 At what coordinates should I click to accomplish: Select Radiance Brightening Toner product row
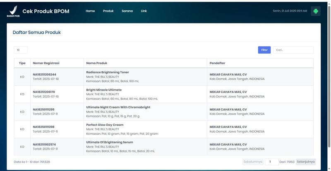coord(108,72)
